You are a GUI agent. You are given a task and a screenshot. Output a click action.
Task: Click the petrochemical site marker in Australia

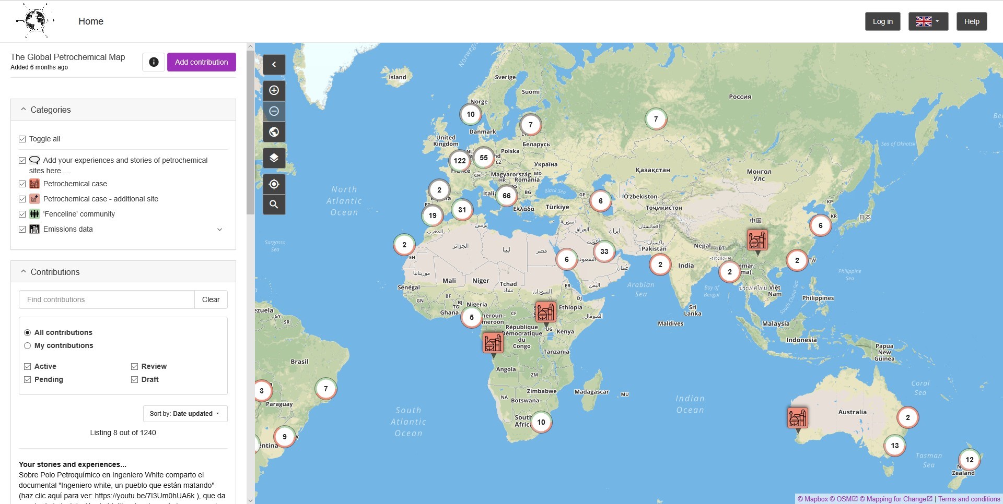click(797, 418)
